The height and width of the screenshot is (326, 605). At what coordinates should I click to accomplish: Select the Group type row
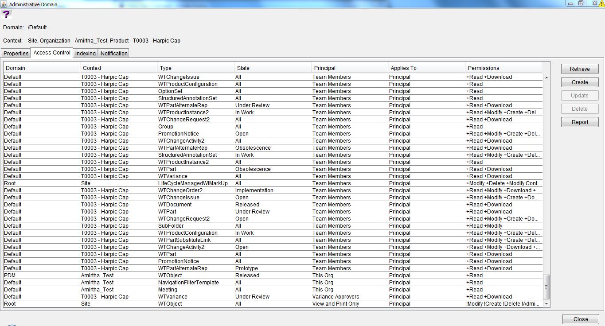273,127
